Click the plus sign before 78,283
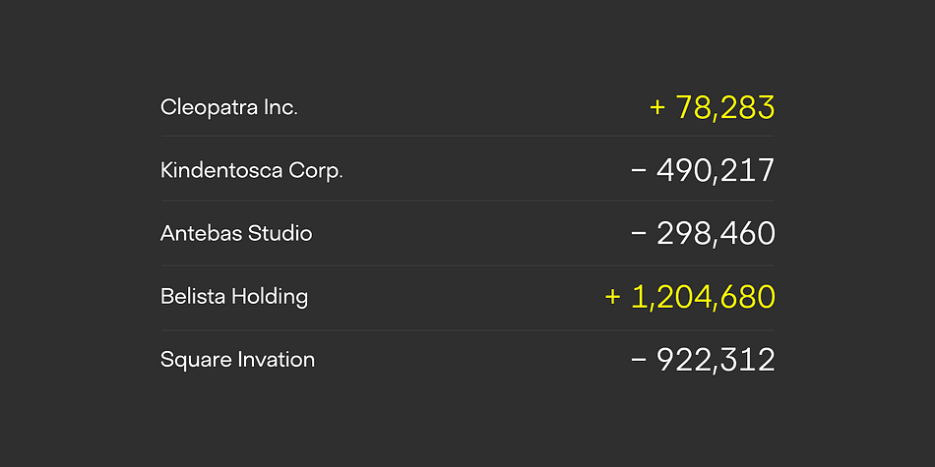Image resolution: width=935 pixels, height=467 pixels. click(x=657, y=108)
